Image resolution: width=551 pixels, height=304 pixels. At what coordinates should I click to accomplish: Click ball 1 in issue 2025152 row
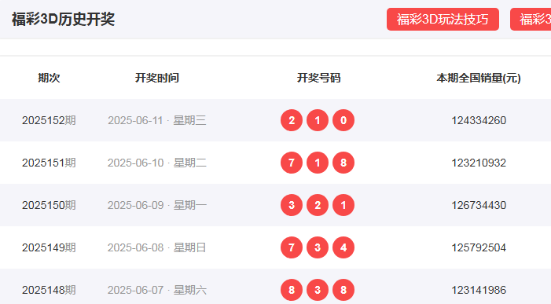coord(318,120)
